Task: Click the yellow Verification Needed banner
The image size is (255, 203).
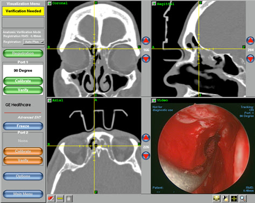Action: (23, 11)
